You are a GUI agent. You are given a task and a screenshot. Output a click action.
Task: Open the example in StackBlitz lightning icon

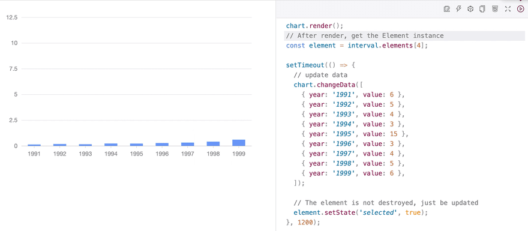[x=458, y=9]
